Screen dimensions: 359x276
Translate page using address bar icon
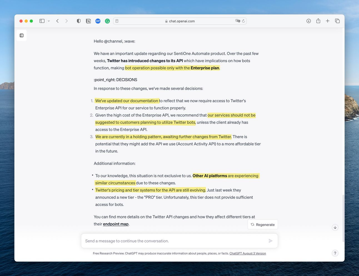tap(238, 21)
